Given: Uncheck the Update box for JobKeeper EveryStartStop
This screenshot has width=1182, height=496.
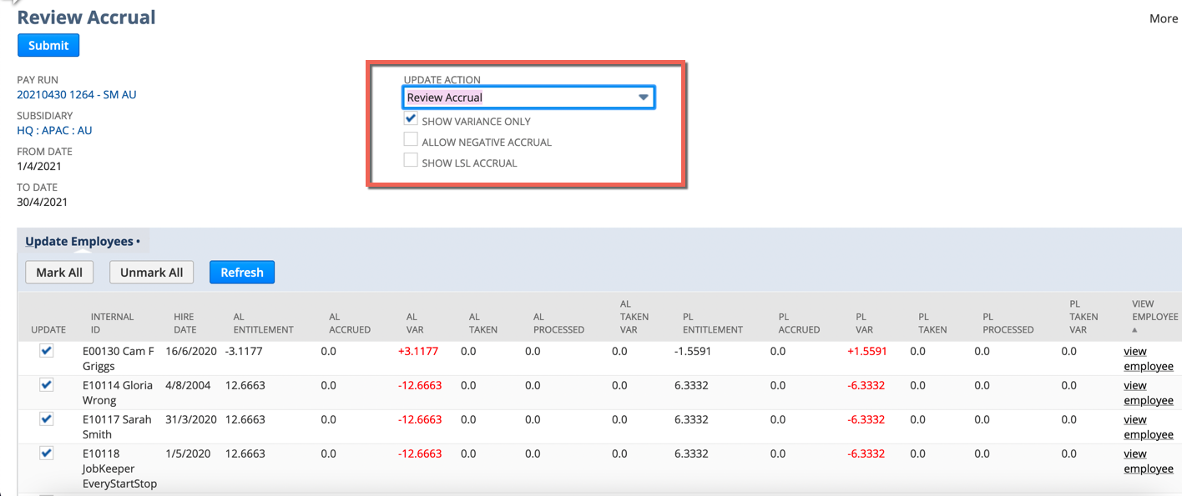Looking at the screenshot, I should 46,453.
